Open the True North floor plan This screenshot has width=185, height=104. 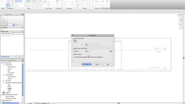(11, 73)
